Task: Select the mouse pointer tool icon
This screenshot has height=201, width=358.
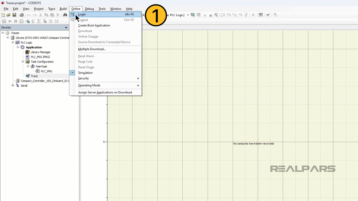Action: 45,21
